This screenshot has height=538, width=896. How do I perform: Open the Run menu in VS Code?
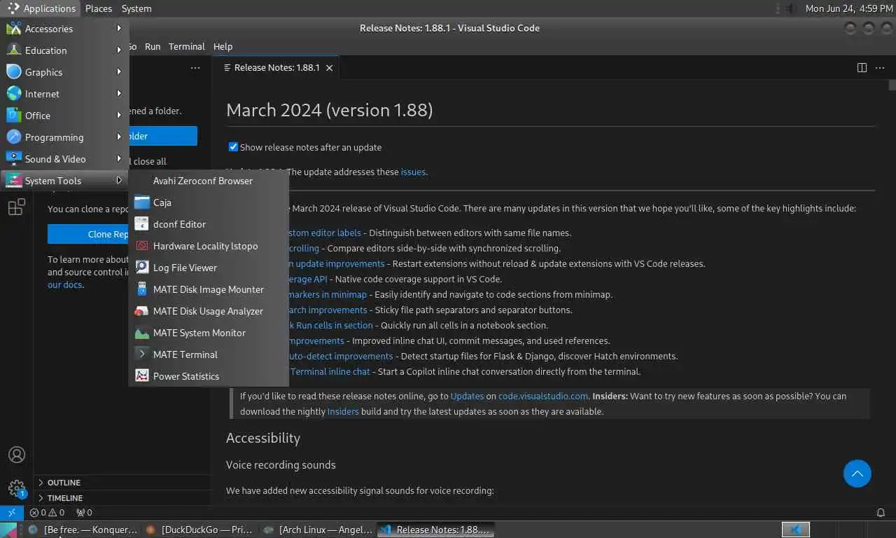pos(153,46)
